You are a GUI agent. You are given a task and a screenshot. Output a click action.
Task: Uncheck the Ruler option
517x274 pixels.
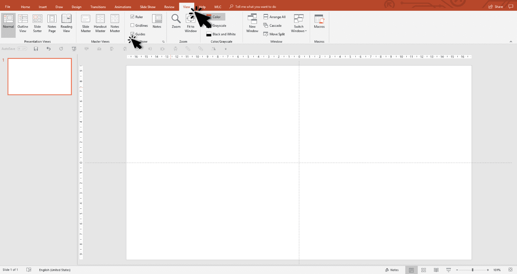click(x=132, y=17)
